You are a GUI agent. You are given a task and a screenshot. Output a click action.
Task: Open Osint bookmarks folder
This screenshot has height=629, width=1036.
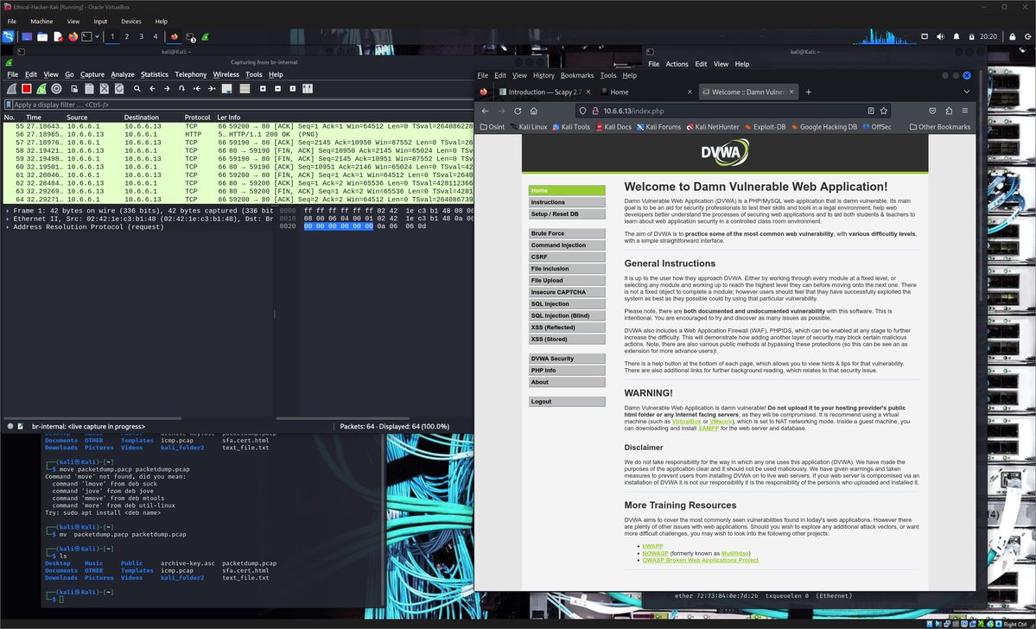point(493,127)
